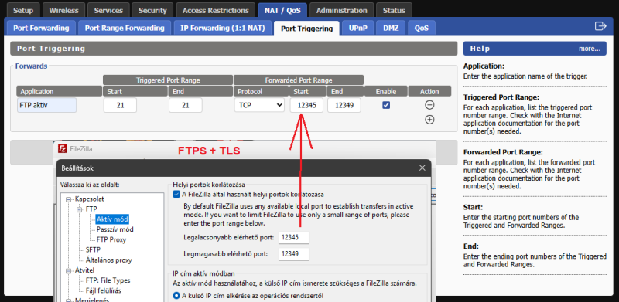Select 'Aktív mód' in settings tree
Image resolution: width=619 pixels, height=302 pixels.
point(112,219)
